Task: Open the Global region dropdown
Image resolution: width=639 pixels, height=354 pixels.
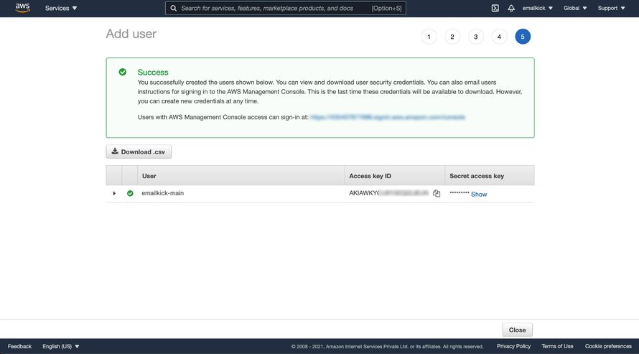Action: point(575,8)
